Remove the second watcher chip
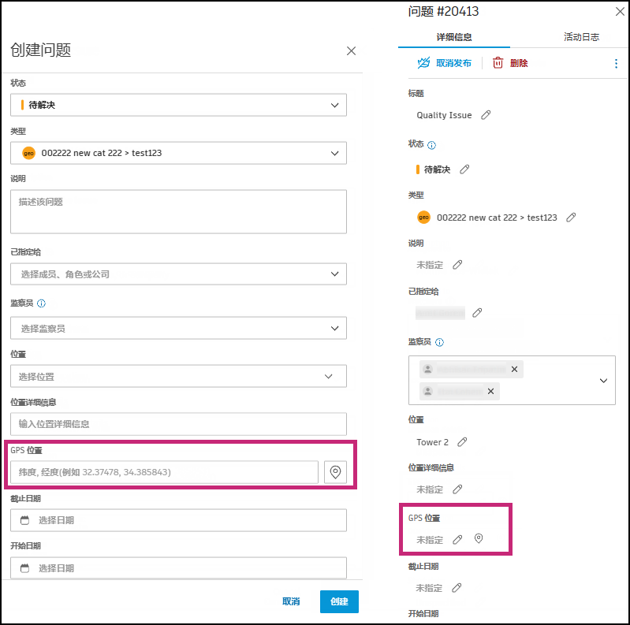The image size is (630, 625). [x=490, y=391]
